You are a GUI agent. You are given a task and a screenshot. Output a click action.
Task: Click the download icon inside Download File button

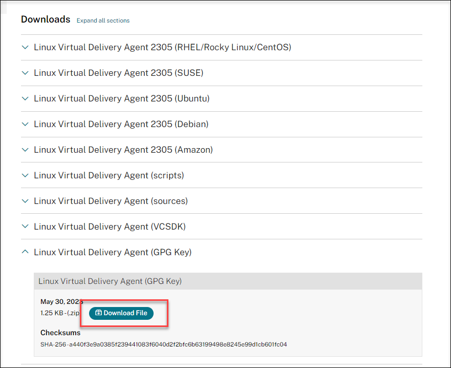pos(99,313)
